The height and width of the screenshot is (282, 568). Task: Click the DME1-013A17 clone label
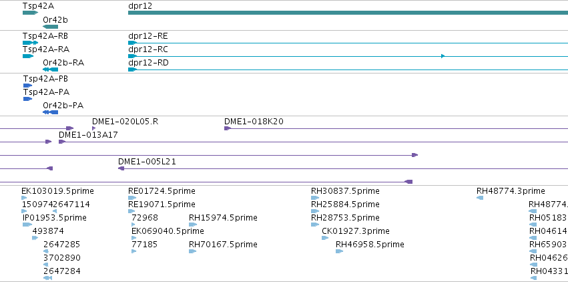(x=88, y=135)
